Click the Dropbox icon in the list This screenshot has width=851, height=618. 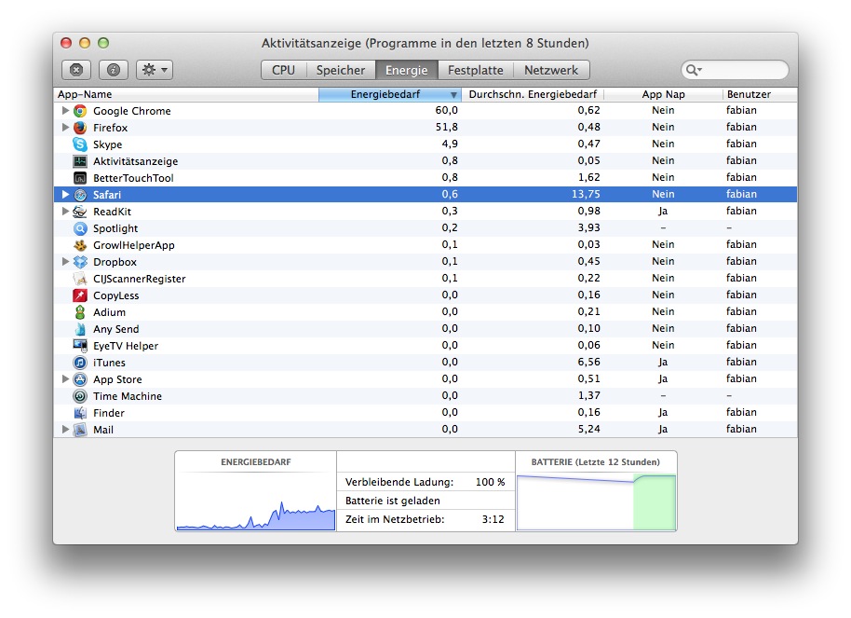click(80, 262)
